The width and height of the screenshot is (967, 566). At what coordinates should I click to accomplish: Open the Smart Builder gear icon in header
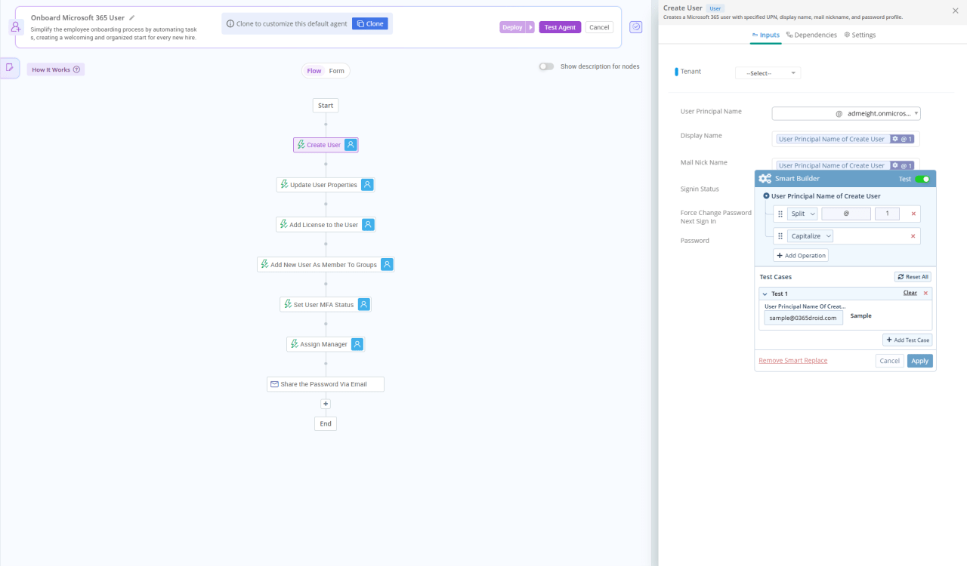[765, 178]
